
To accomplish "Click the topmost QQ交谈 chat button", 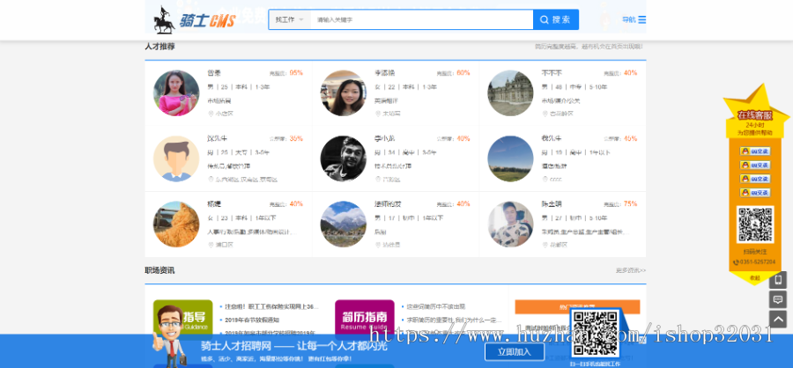I will point(754,151).
